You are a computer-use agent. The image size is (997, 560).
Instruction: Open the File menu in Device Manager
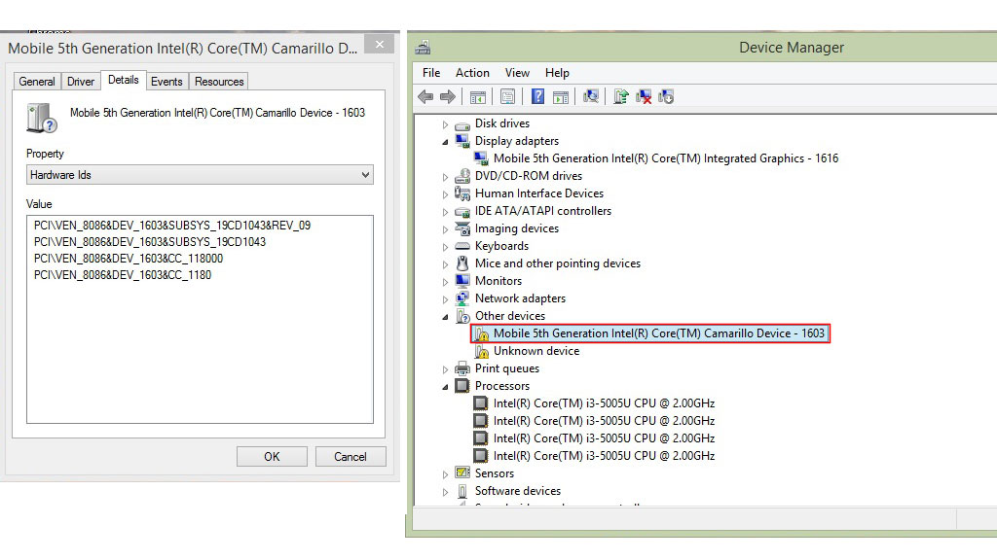pyautogui.click(x=431, y=73)
